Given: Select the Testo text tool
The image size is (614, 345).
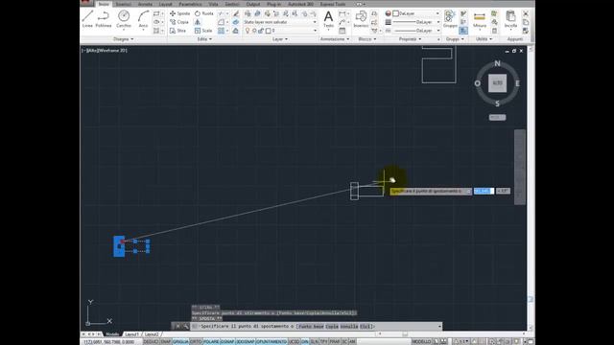Looking at the screenshot, I should [x=328, y=19].
